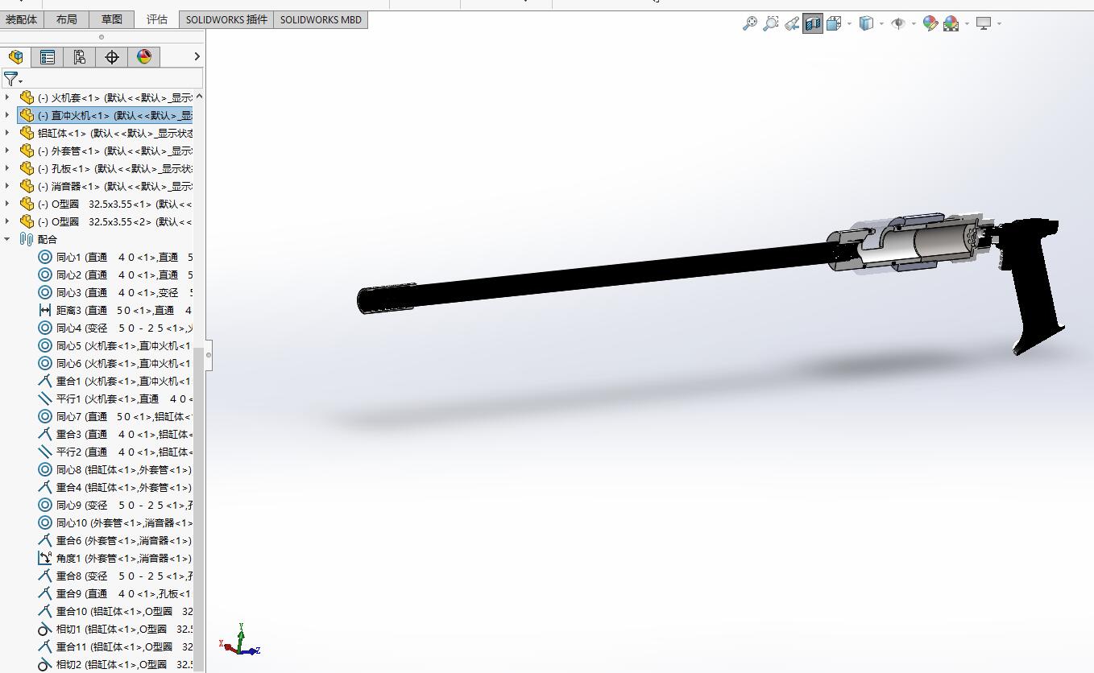This screenshot has height=673, width=1094.
Task: Switch to the 评估 ribbon tab
Action: 157,19
